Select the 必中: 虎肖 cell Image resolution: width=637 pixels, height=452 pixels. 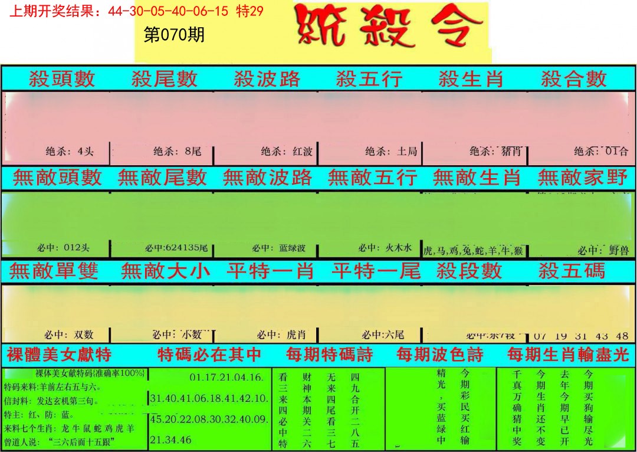pyautogui.click(x=279, y=335)
